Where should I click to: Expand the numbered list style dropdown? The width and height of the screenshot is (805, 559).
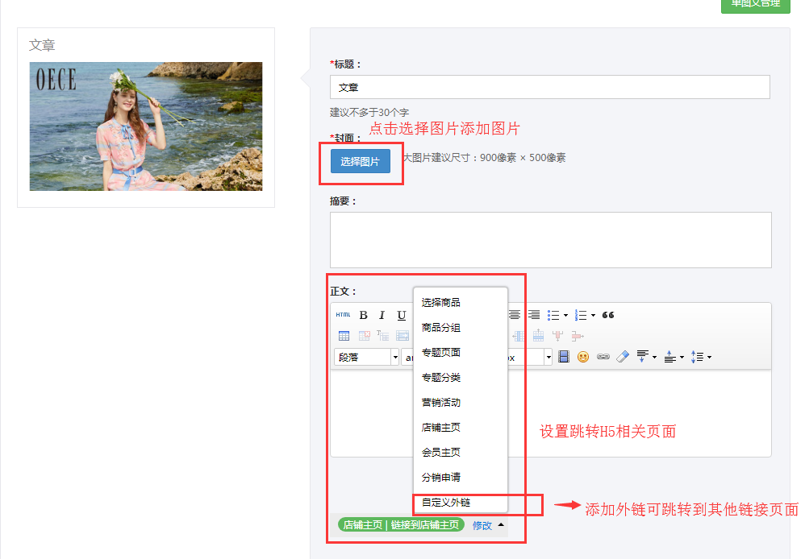(593, 315)
